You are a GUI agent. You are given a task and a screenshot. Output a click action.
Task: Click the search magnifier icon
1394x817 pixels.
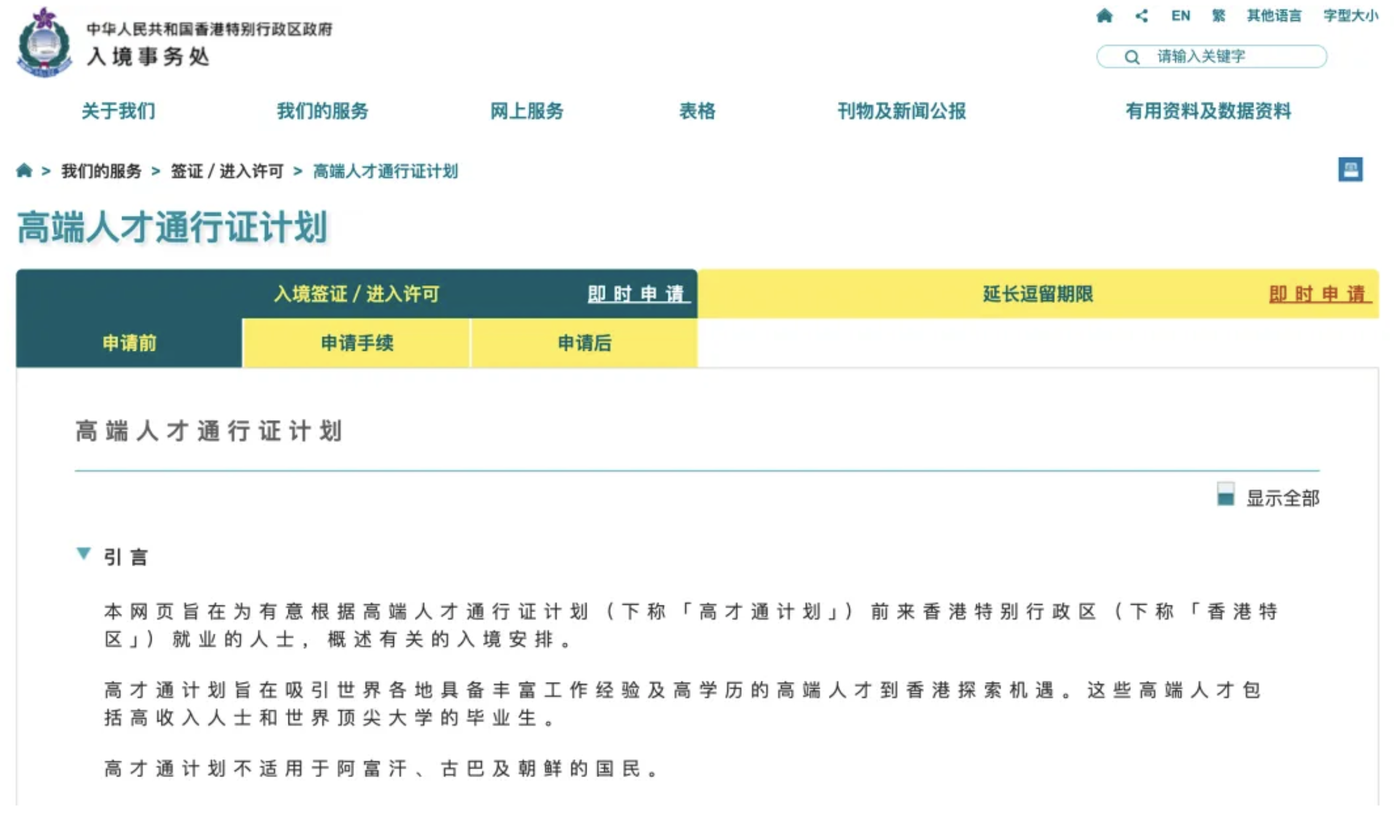point(1132,57)
